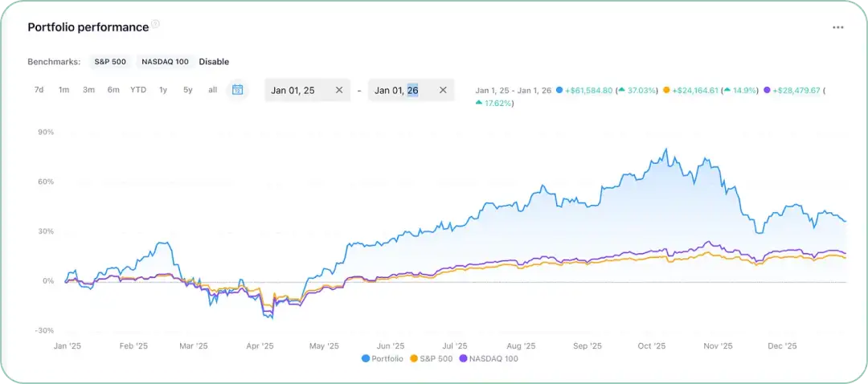Image resolution: width=868 pixels, height=384 pixels.
Task: Clear the Jan 01, 25 start date
Action: [339, 90]
